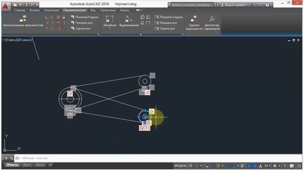Add a new layout with the plus tab
The width and height of the screenshot is (304, 171).
coord(50,165)
